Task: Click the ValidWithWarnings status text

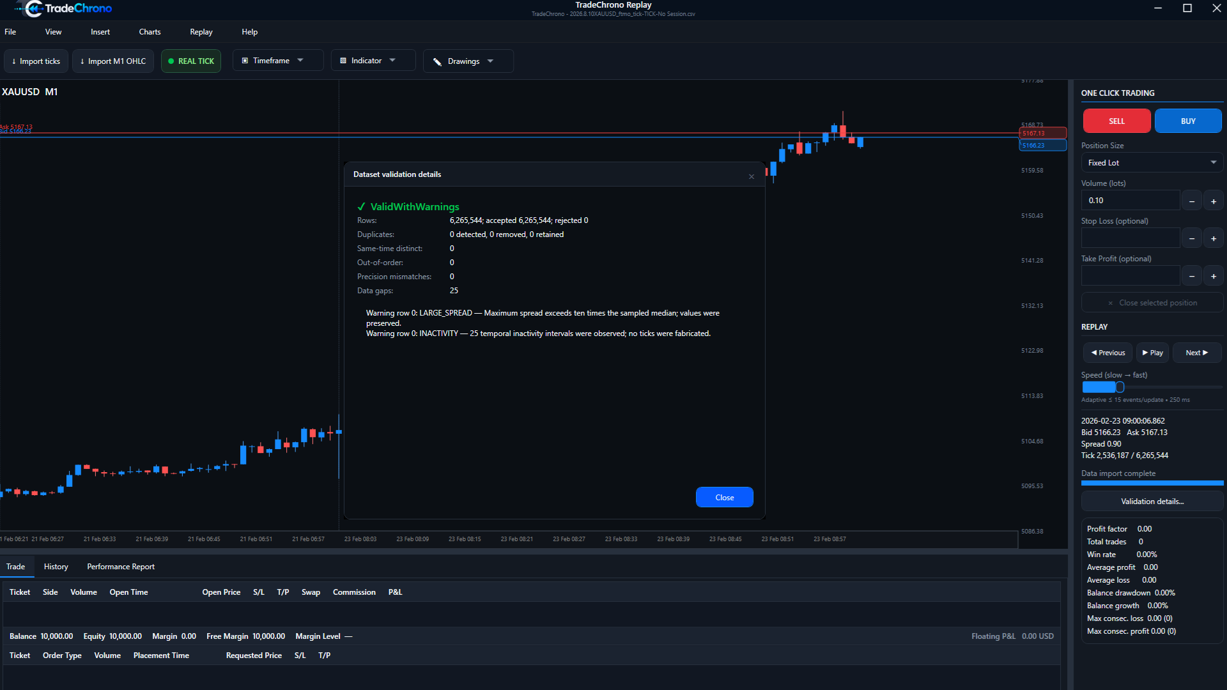Action: 415,207
